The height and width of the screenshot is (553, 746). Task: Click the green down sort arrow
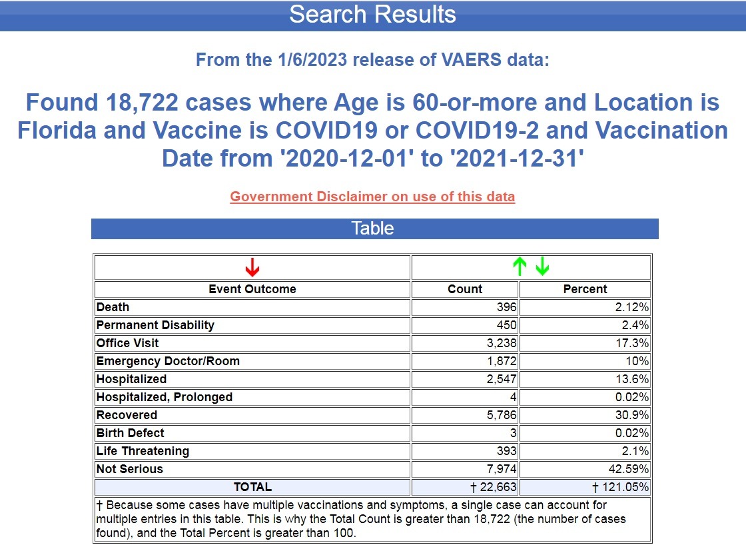(542, 267)
